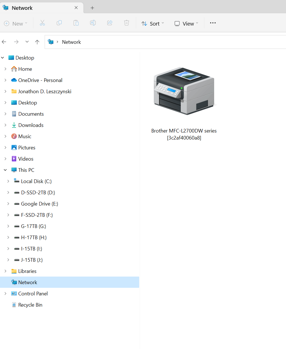Open the Pictures folder in sidebar
This screenshot has height=349, width=286.
tap(27, 148)
